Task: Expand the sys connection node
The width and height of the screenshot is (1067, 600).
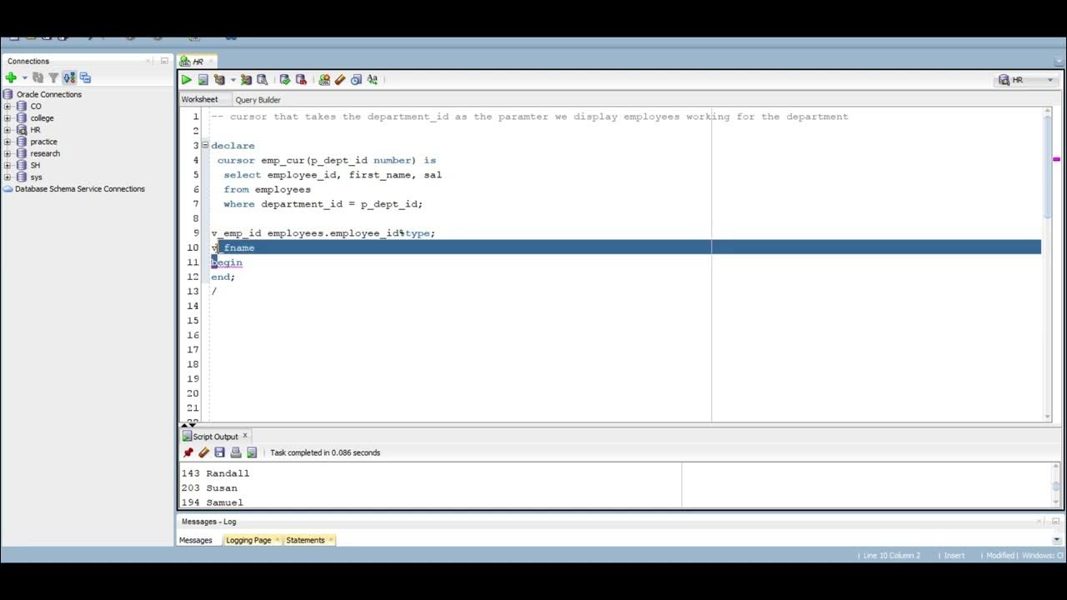Action: coord(8,177)
